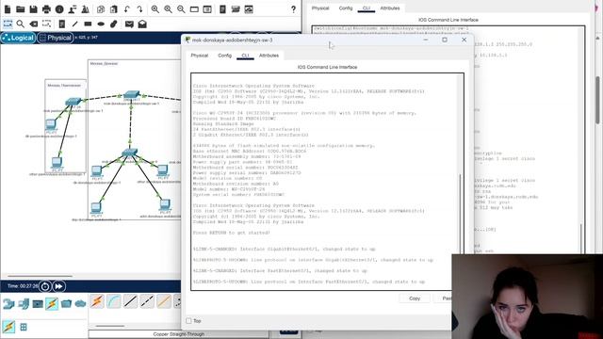The width and height of the screenshot is (603, 339).
Task: Select Miscellaneous category folder icon
Action: point(66,303)
